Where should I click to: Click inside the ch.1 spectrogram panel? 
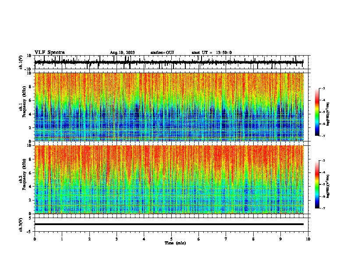pyautogui.click(x=169, y=107)
